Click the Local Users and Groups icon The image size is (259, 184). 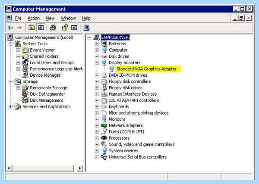(25, 62)
